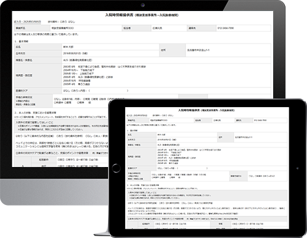Click the 生年月日 date field on the monitor
Screen dimensions: 307x238
pos(111,53)
